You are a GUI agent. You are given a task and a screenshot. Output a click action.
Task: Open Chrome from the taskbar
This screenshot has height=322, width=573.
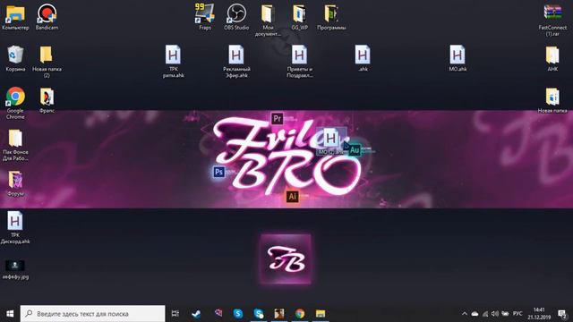point(300,314)
